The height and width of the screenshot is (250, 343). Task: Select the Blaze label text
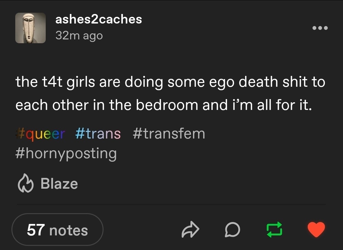[59, 184]
